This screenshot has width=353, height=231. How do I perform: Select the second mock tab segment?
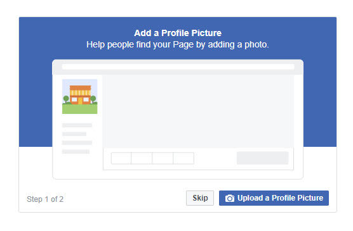coord(142,158)
